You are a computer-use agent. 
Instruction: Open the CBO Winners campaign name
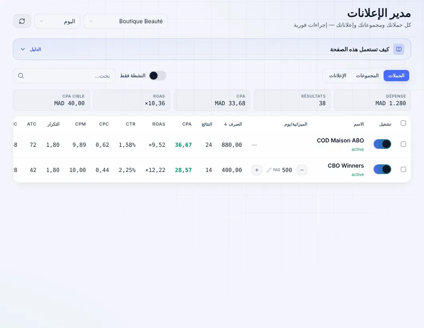(346, 166)
